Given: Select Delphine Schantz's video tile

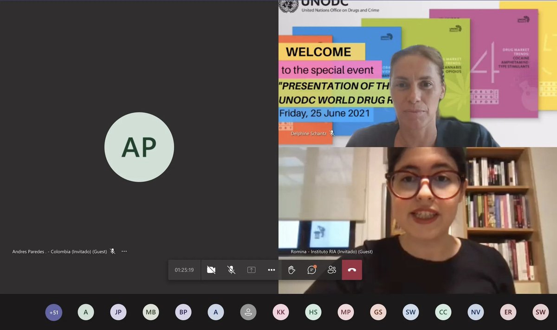Looking at the screenshot, I should coord(418,73).
